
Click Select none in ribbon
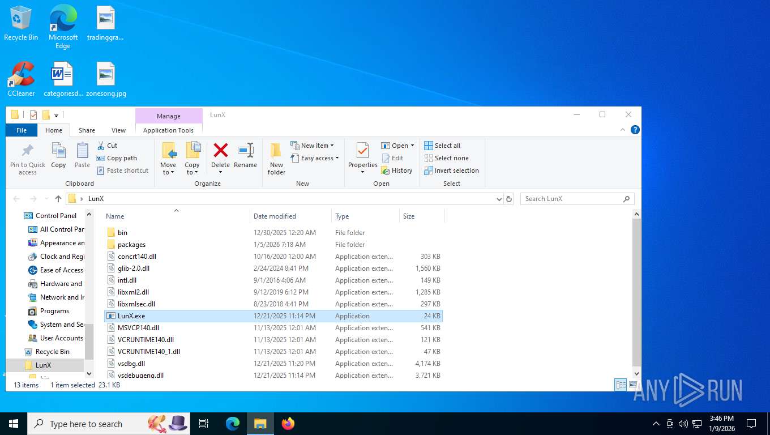point(446,158)
